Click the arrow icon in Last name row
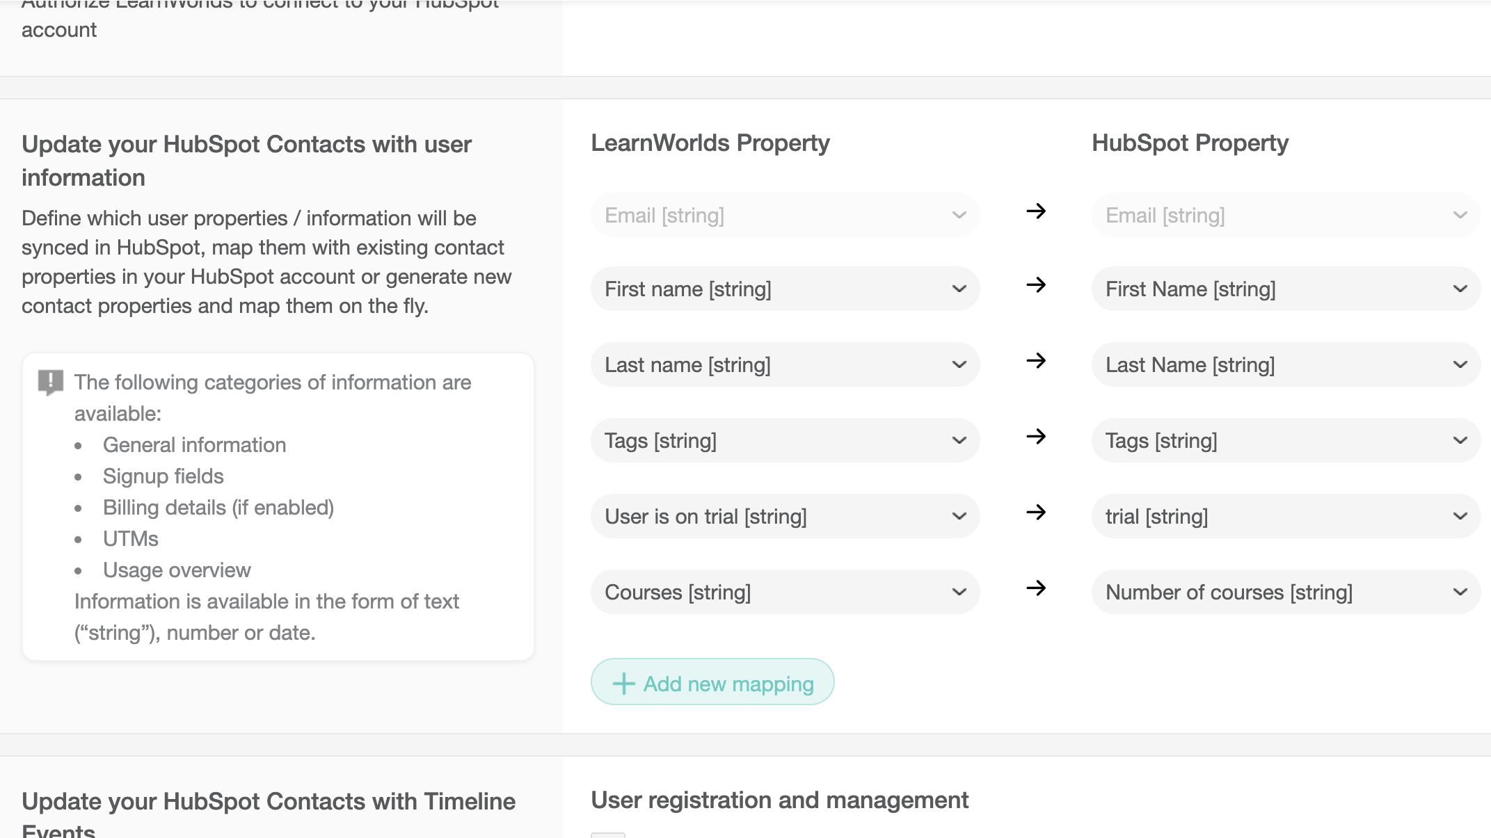The image size is (1491, 838). tap(1036, 360)
